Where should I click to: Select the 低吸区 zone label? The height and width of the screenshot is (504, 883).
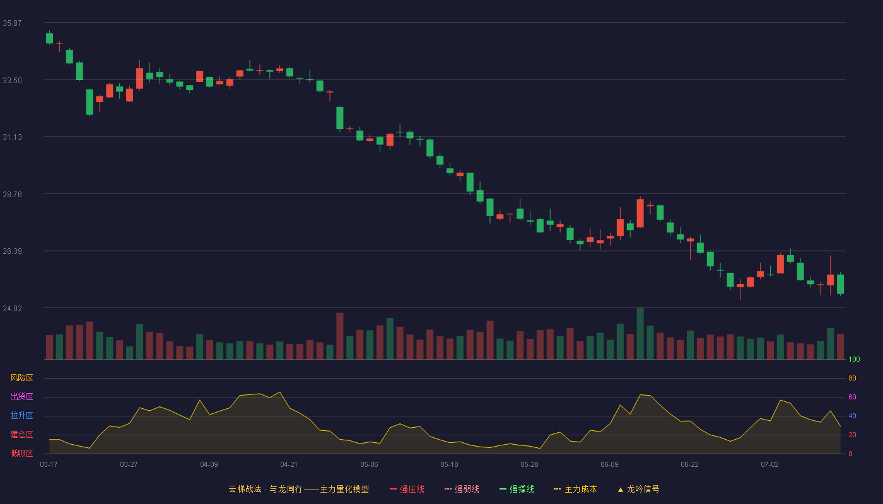(21, 453)
